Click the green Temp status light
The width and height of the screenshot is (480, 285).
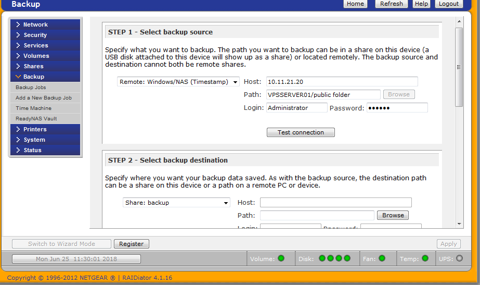[425, 258]
